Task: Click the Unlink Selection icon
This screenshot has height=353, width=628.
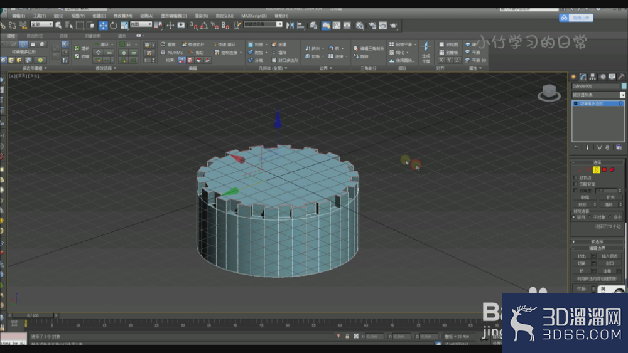Action: pos(13,26)
